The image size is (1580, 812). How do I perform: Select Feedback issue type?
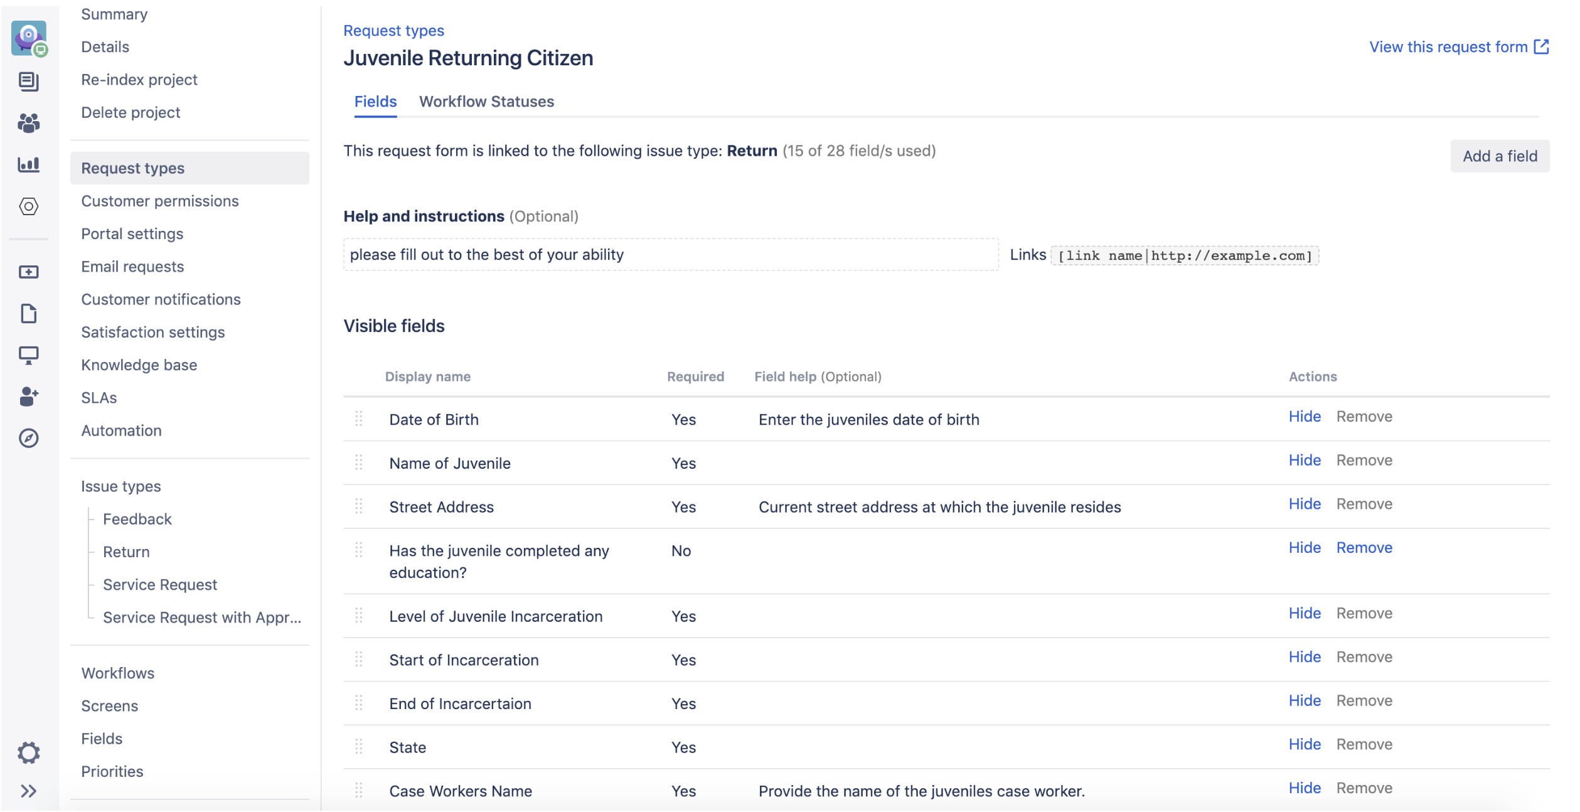(x=137, y=519)
